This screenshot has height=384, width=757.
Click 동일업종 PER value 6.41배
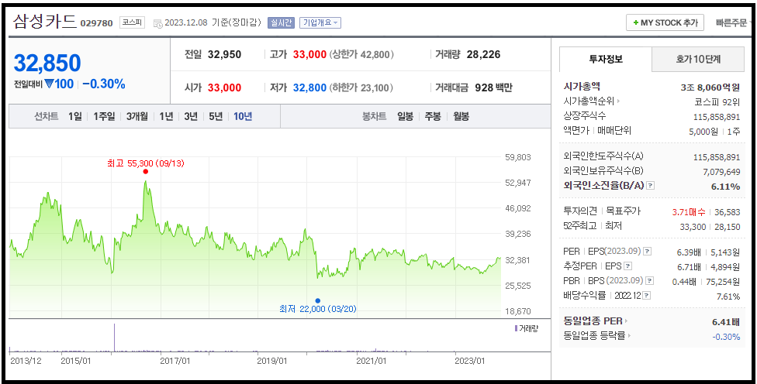click(726, 322)
